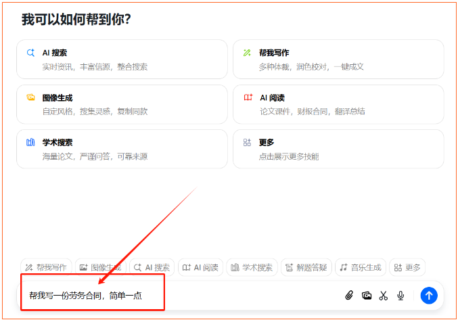Open the 学术搜索 card
This screenshot has height=322, width=458.
(122, 149)
